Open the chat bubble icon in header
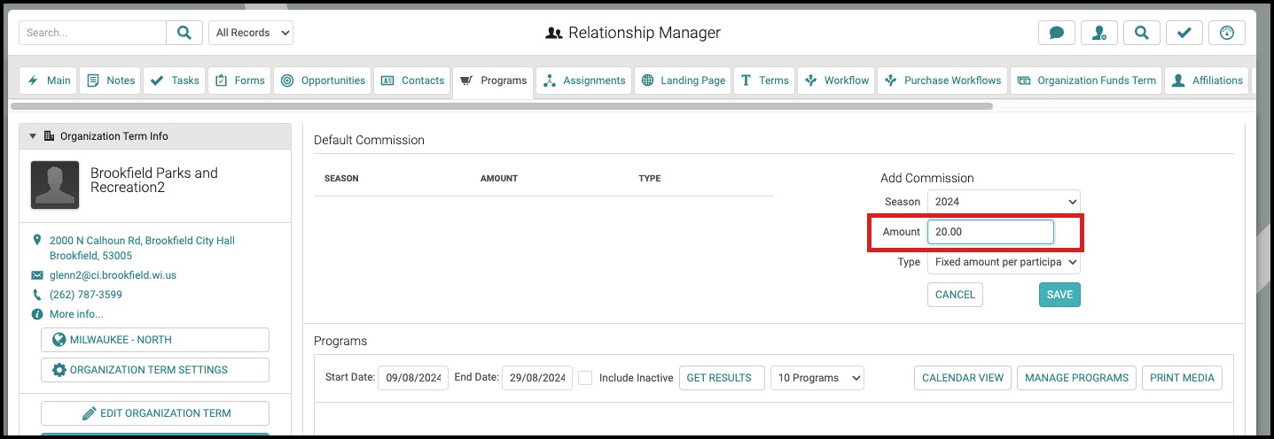This screenshot has width=1274, height=439. tap(1057, 33)
